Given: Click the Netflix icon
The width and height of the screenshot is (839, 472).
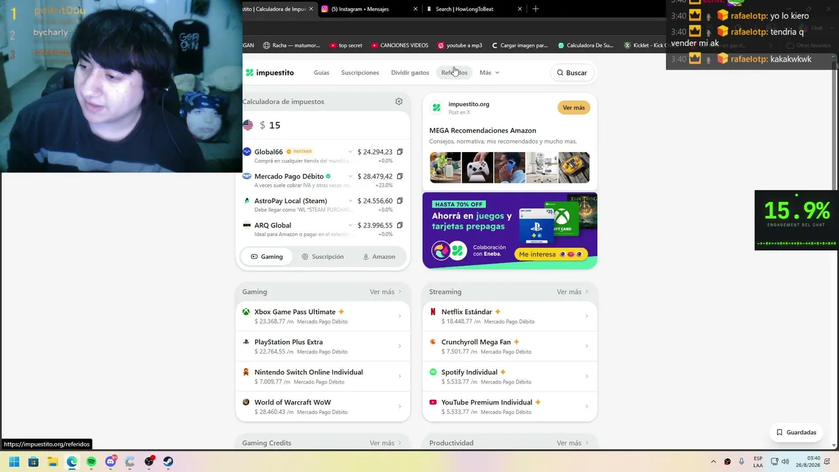Looking at the screenshot, I should 433,312.
